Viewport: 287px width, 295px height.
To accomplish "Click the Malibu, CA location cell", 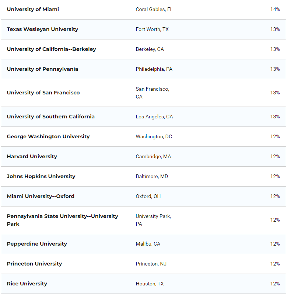I will pos(148,244).
